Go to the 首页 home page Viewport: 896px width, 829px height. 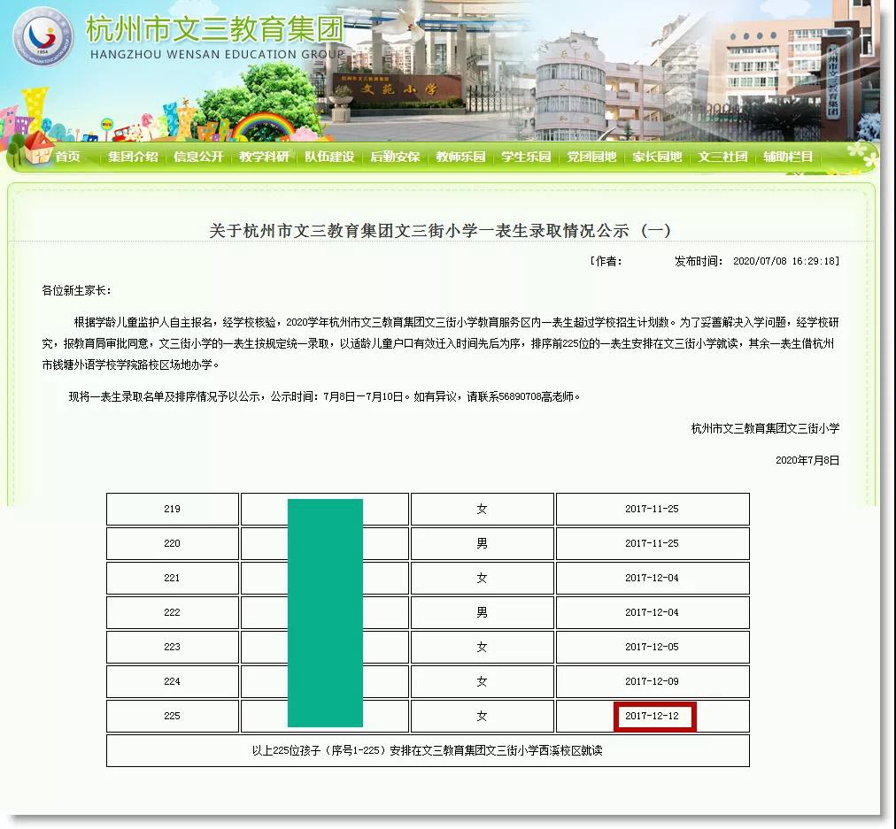67,157
